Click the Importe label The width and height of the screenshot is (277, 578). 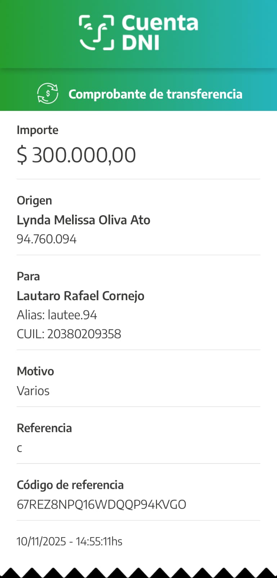(x=37, y=130)
